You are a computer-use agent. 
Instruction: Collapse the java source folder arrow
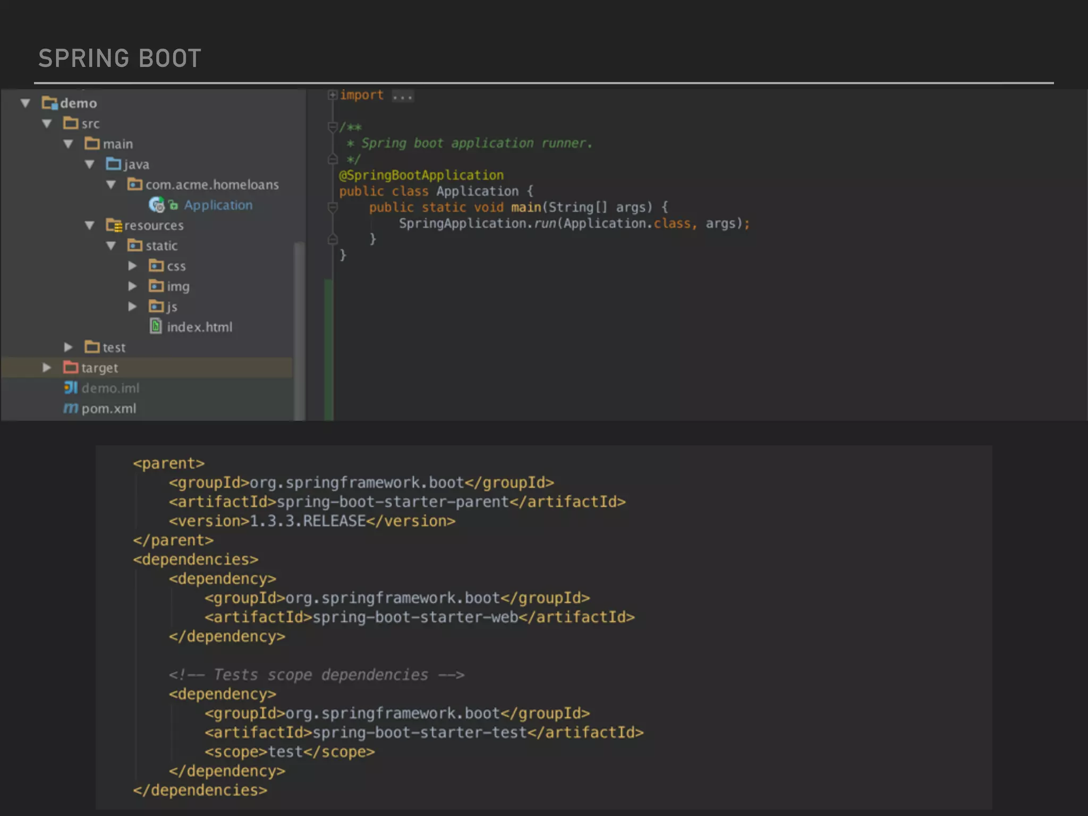(90, 165)
